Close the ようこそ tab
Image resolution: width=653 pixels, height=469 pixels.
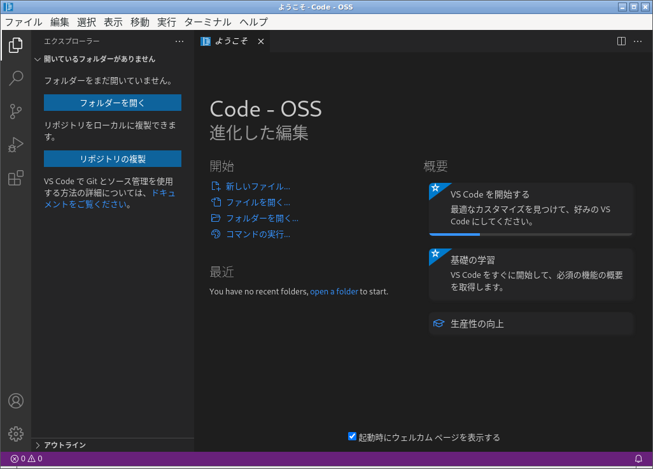(261, 41)
